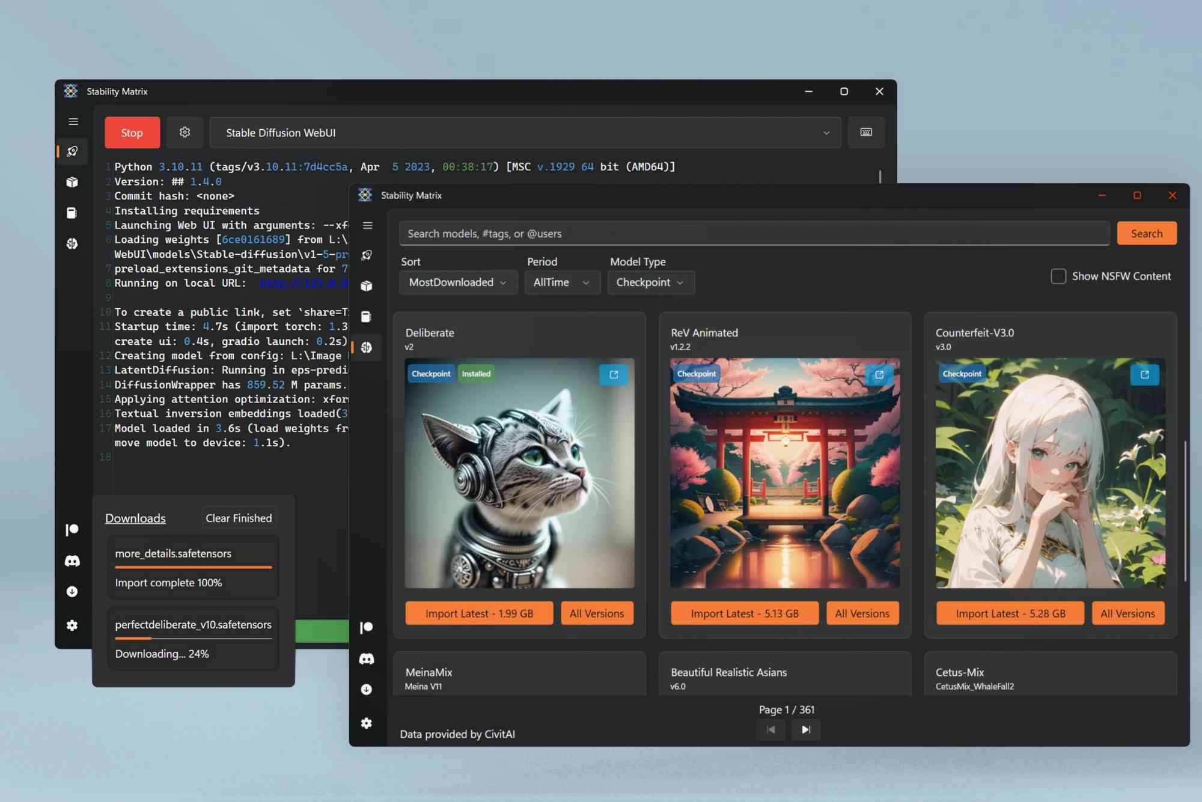The height and width of the screenshot is (802, 1202).
Task: Focus the Search models input field
Action: click(x=754, y=234)
